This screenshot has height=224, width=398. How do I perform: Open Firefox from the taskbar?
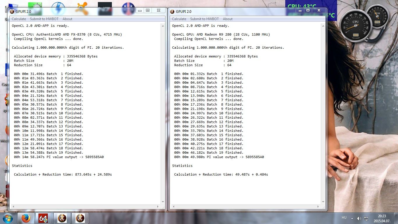pyautogui.click(x=26, y=218)
